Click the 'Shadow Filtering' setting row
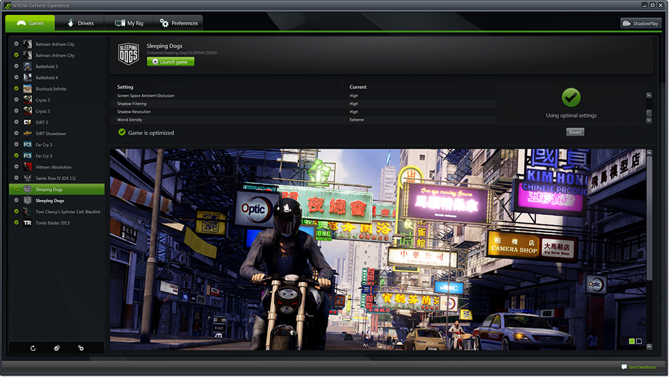The width and height of the screenshot is (669, 377). (305, 104)
